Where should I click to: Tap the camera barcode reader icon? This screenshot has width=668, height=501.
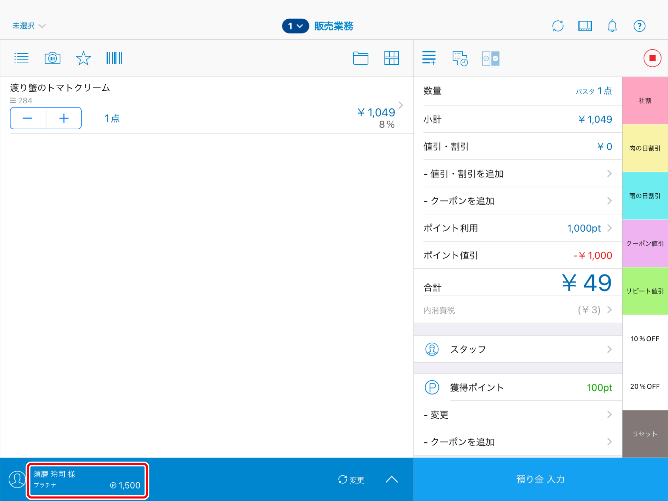[53, 58]
